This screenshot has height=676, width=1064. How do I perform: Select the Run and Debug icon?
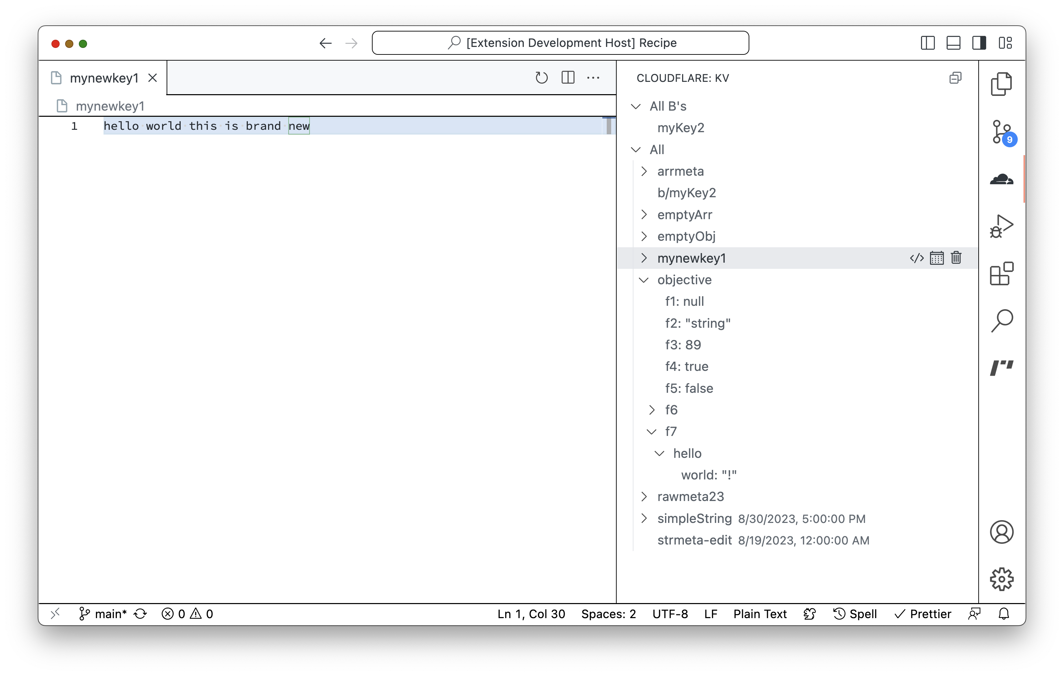click(1002, 226)
